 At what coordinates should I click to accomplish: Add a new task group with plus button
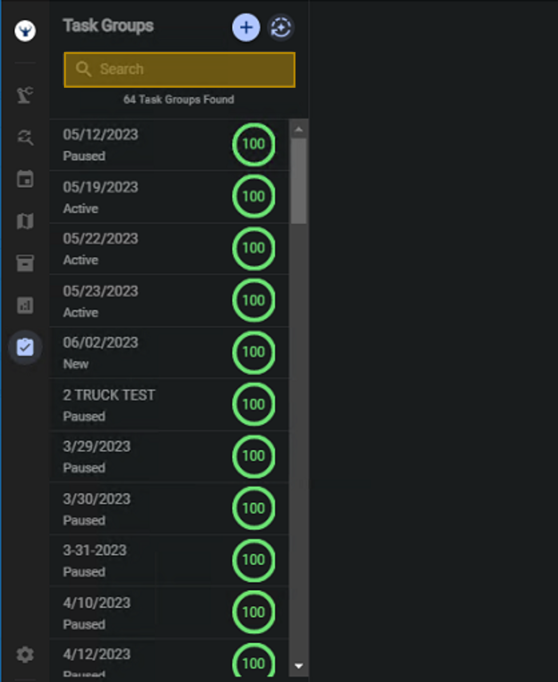(x=246, y=28)
